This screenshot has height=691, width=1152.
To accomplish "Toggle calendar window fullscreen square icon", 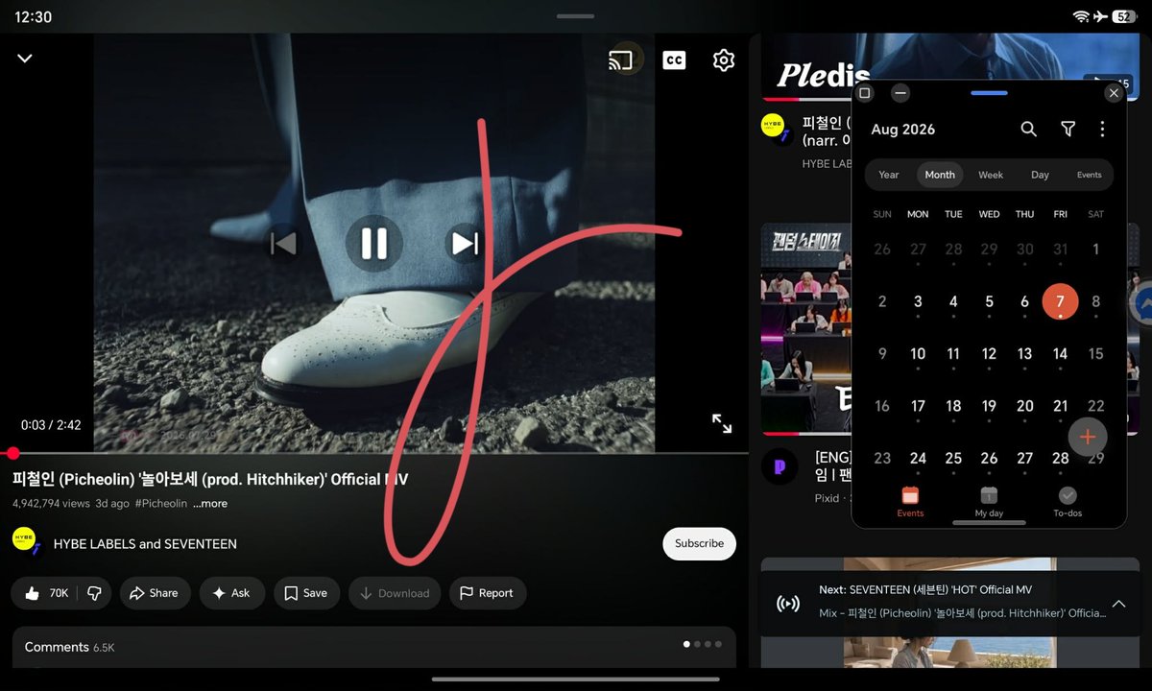I will [x=865, y=93].
